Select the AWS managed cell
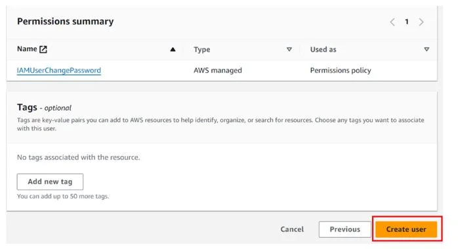 click(218, 70)
